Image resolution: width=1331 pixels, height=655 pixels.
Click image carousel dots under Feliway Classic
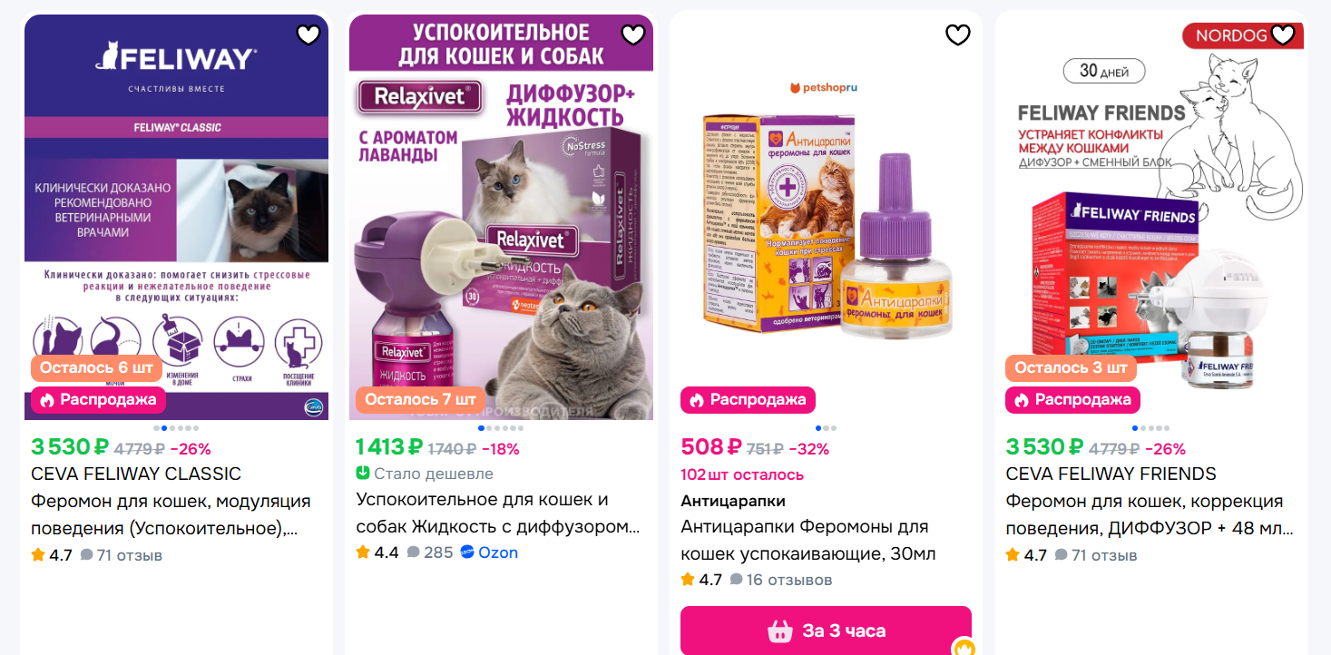(x=176, y=428)
